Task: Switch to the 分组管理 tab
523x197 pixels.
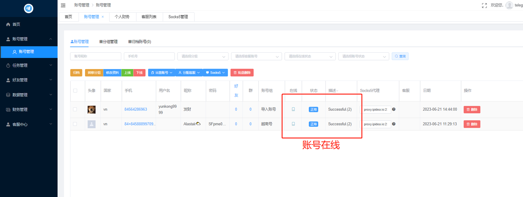Action: (x=109, y=42)
